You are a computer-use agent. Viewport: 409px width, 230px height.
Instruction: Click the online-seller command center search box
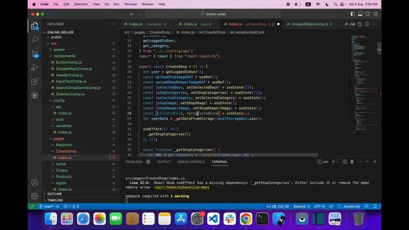click(213, 14)
